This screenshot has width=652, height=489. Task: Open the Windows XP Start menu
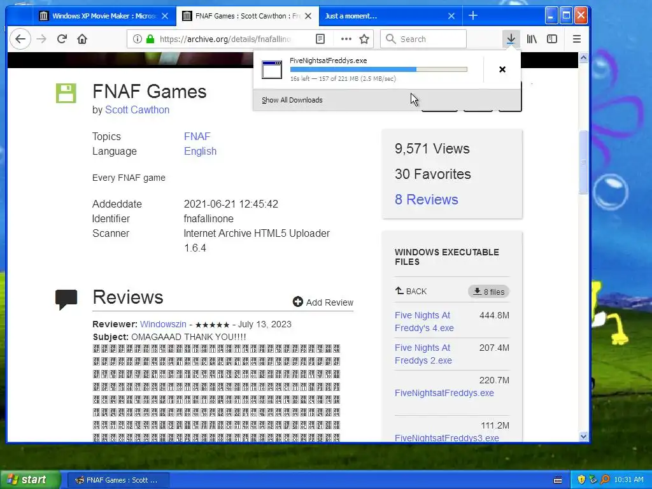pos(30,479)
